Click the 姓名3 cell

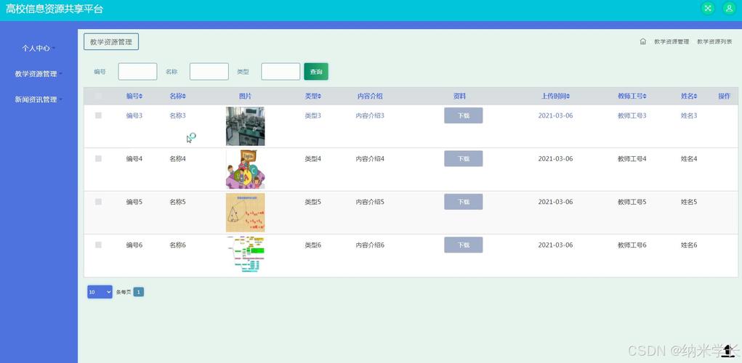pyautogui.click(x=689, y=115)
